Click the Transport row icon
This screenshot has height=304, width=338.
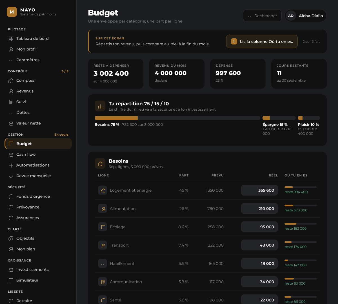pos(103,245)
